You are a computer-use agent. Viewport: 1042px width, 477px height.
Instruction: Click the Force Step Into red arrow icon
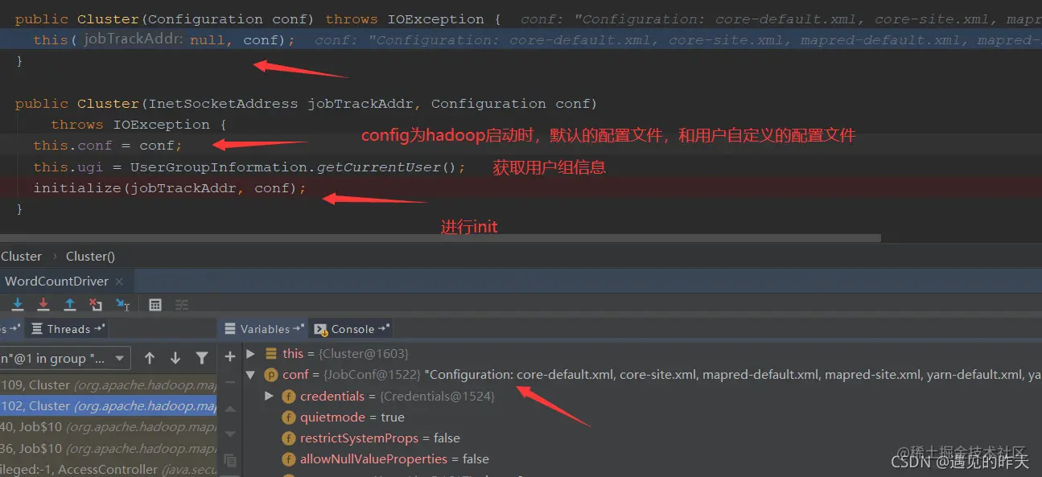[x=43, y=304]
